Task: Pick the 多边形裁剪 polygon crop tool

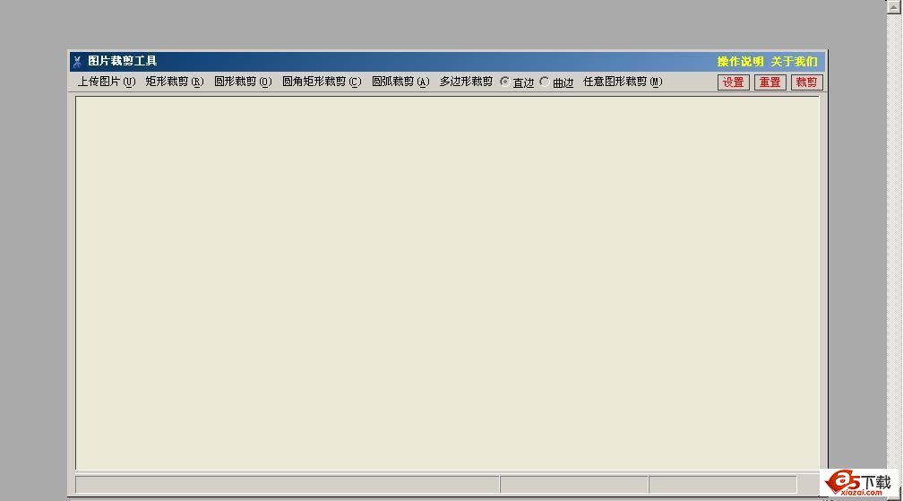Action: tap(466, 82)
